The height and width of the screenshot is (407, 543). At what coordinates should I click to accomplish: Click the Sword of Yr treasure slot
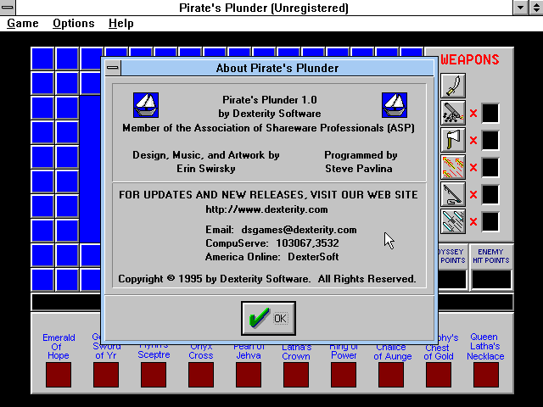pyautogui.click(x=106, y=375)
